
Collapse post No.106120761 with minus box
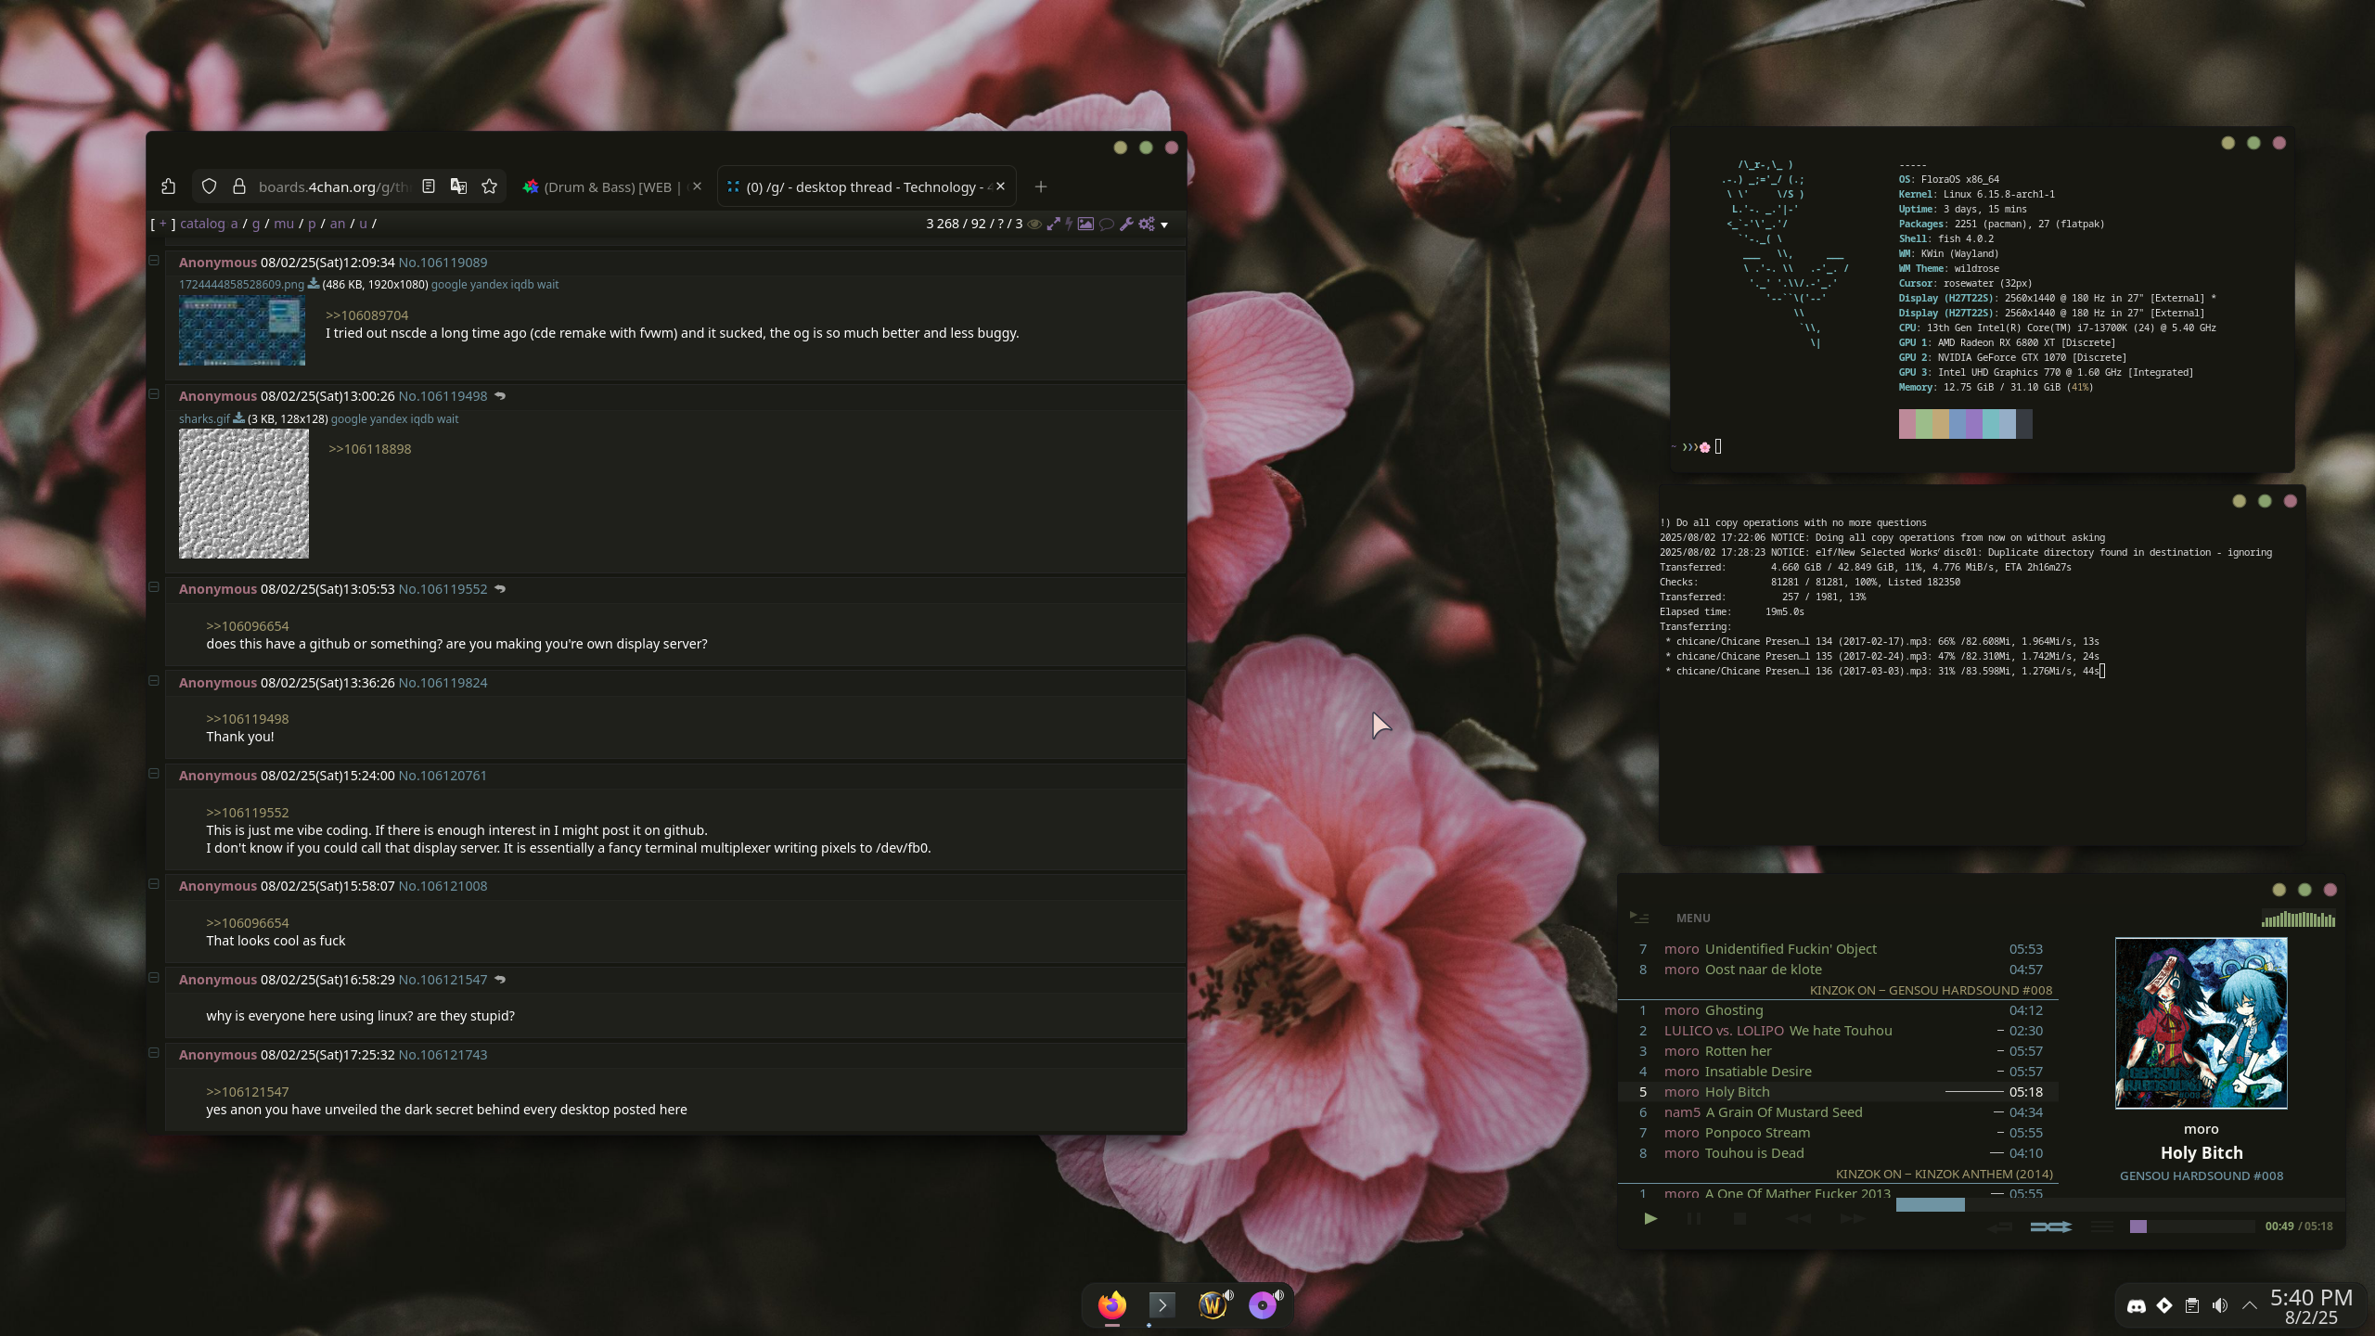point(154,774)
